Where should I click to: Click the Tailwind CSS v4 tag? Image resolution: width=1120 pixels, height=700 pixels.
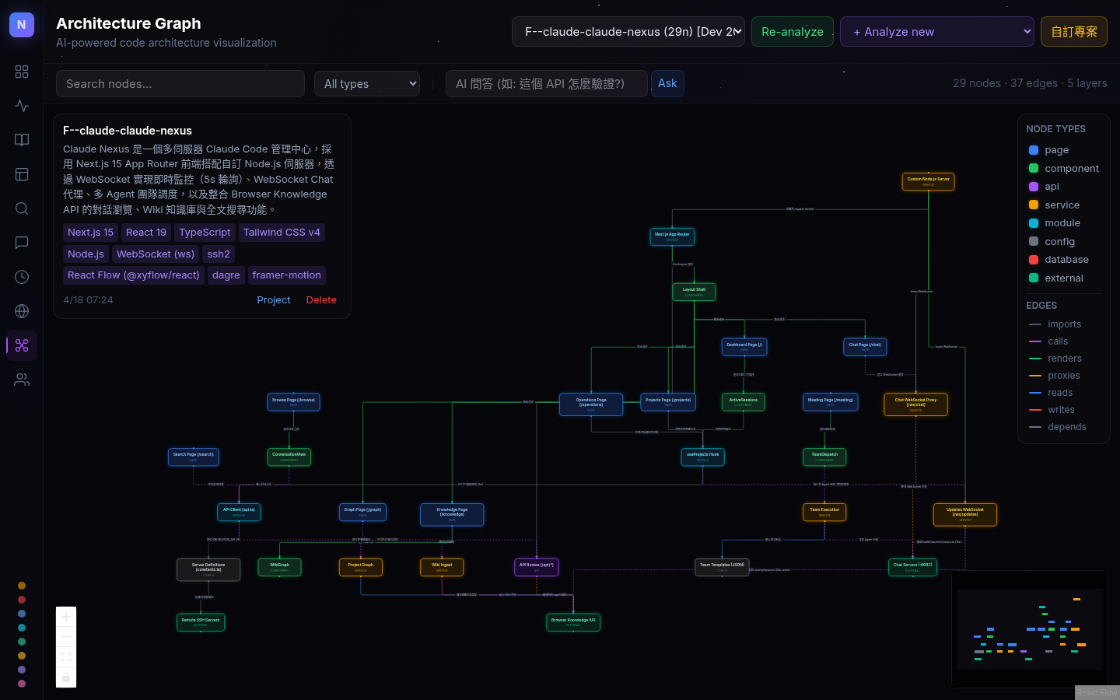point(282,233)
